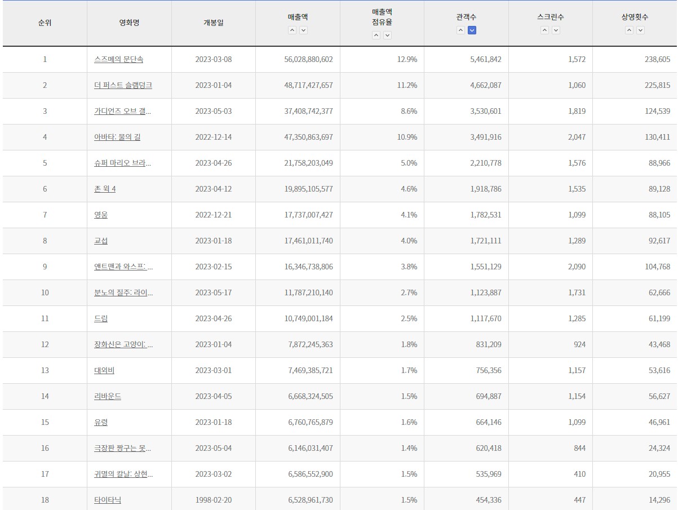Open the 더 퍼스트 슬램덩크 movie link
The image size is (678, 510).
click(123, 85)
